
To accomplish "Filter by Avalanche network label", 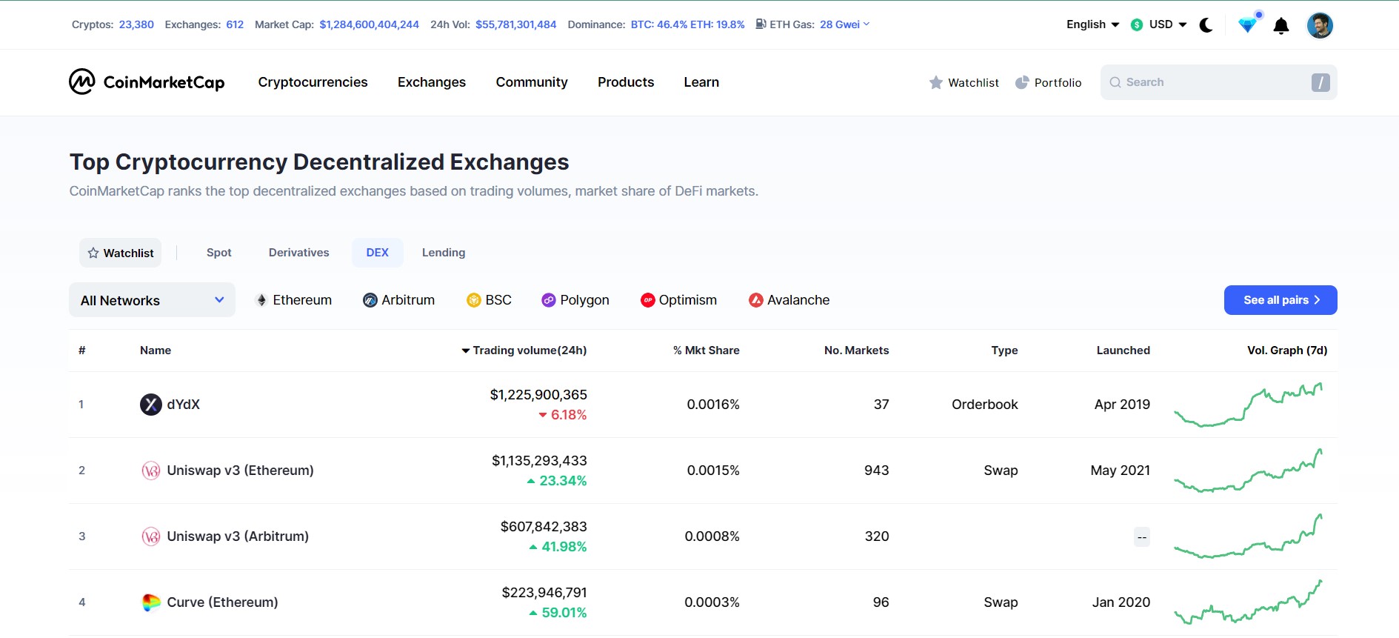I will tap(798, 300).
